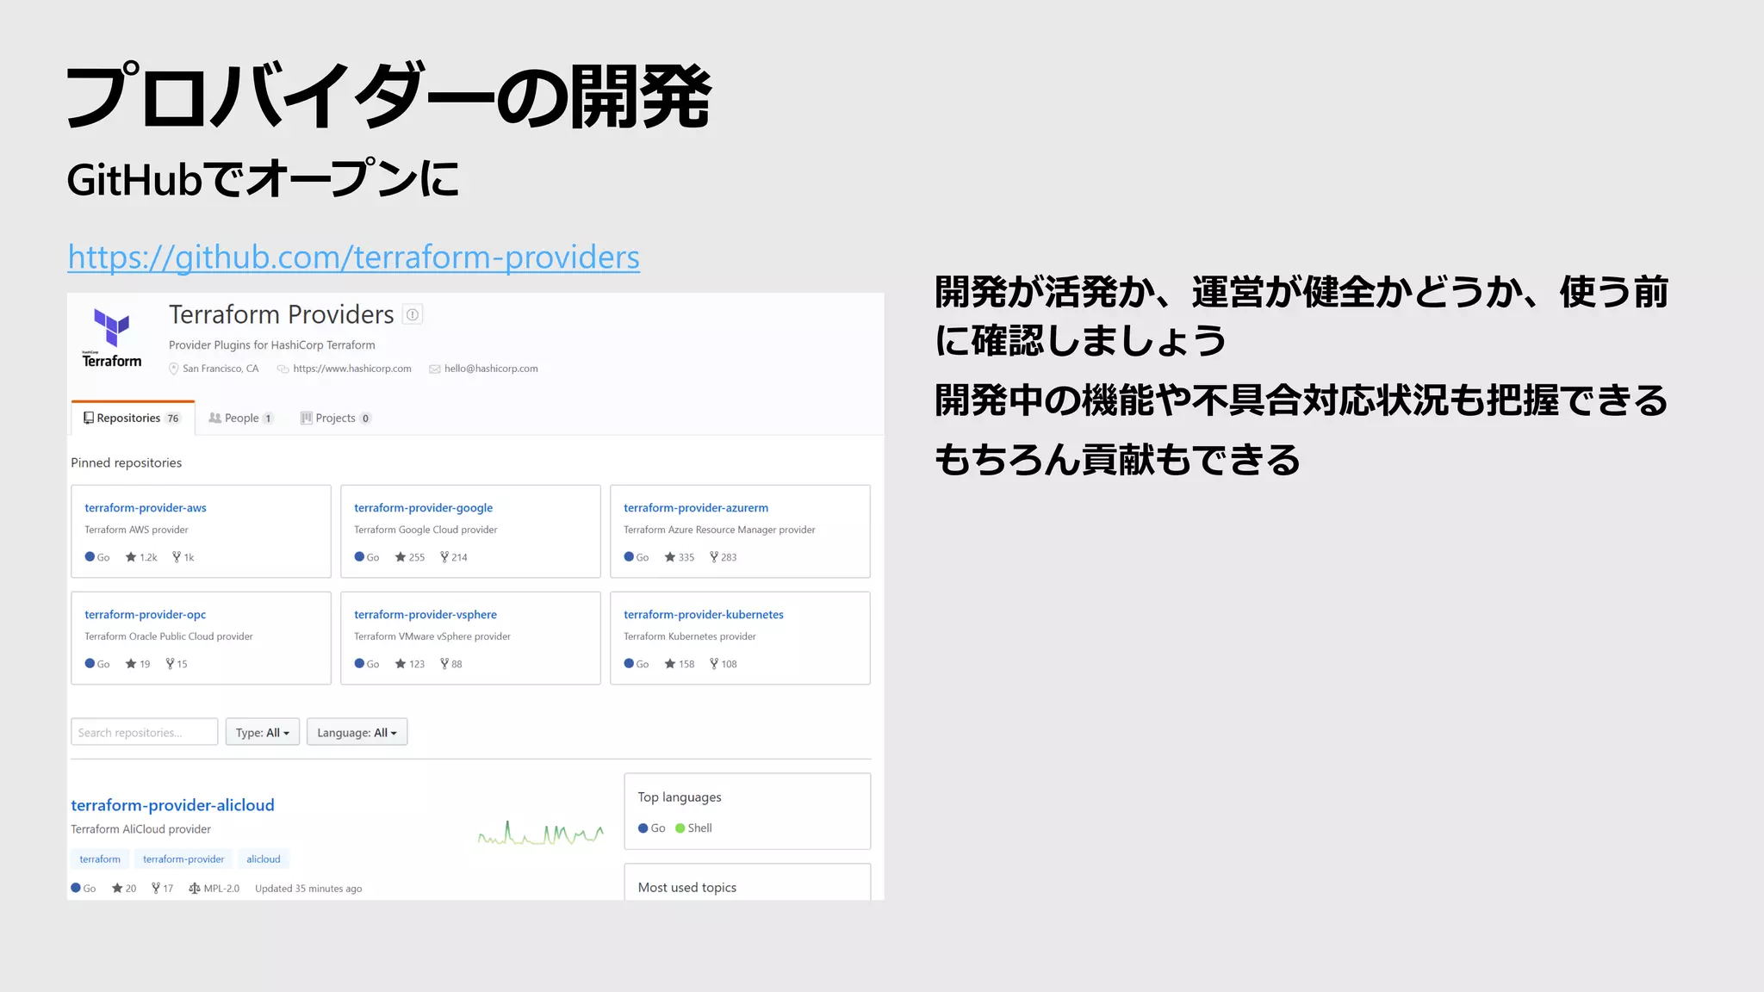Click the 'Most used topics' heading

[687, 888]
